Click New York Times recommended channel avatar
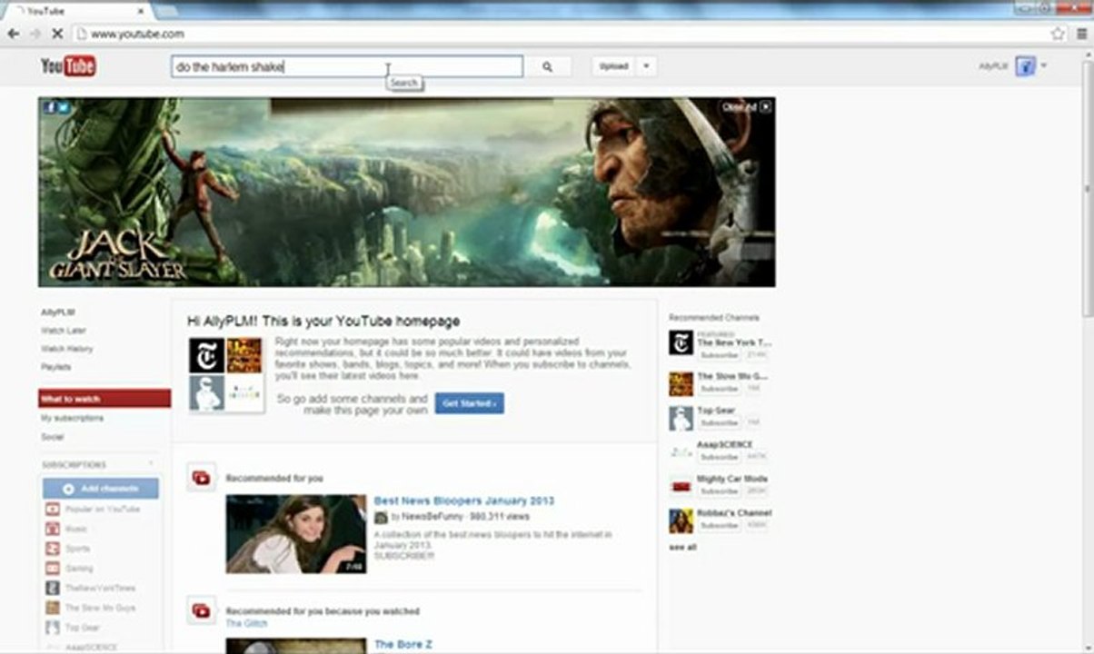1094x654 pixels. point(681,342)
